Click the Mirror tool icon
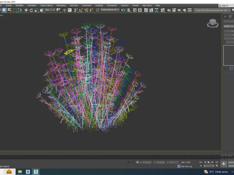Screen dimensions: 234x175 point(123,10)
